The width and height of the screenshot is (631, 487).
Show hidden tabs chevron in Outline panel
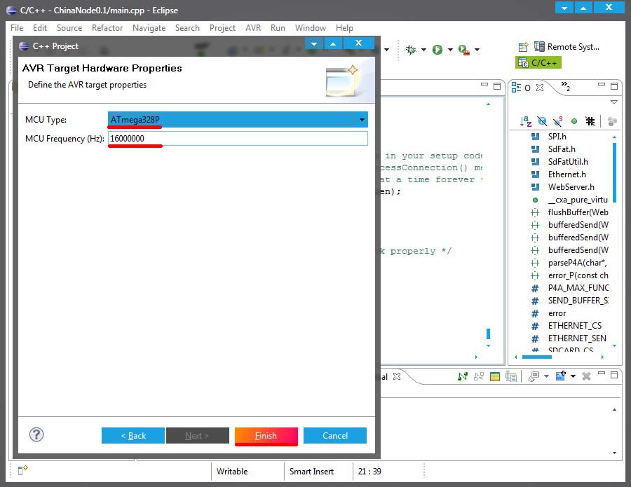click(x=565, y=85)
